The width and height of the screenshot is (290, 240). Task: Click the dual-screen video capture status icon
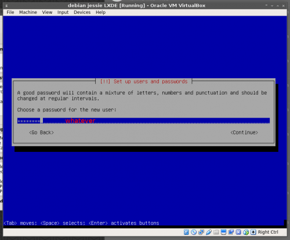231,232
